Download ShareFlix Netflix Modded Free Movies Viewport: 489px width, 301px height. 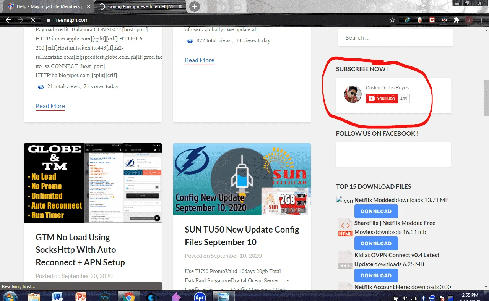[x=376, y=243]
